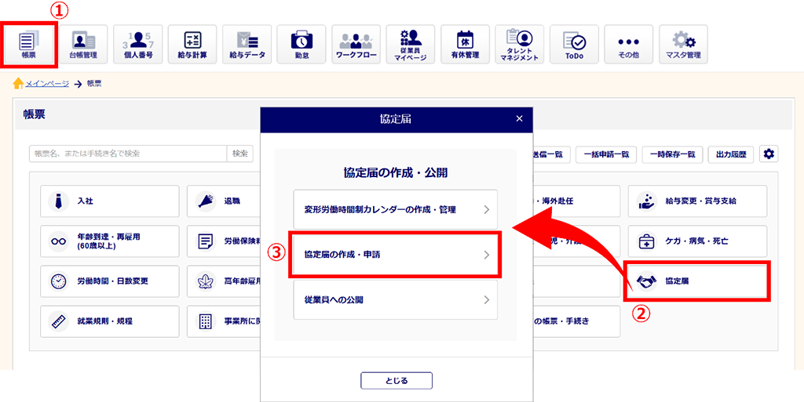Open 有休管理 calendar icon
The width and height of the screenshot is (804, 402).
point(465,45)
